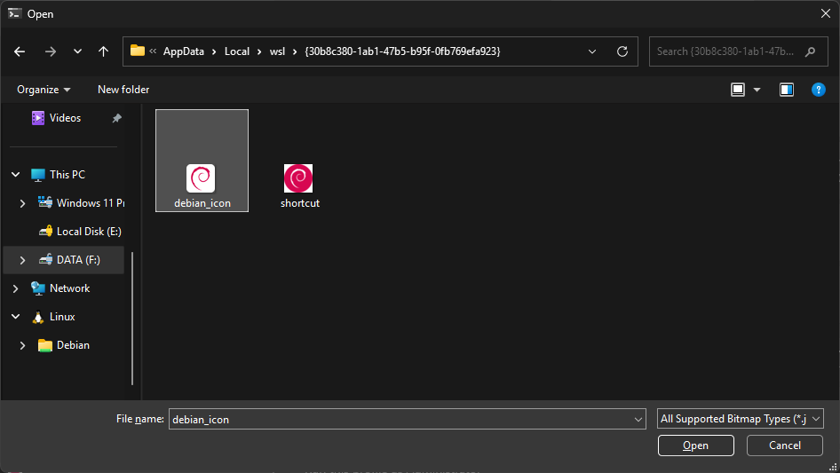Screen dimensions: 840x473
Task: Toggle the preview pane icon
Action: click(786, 90)
